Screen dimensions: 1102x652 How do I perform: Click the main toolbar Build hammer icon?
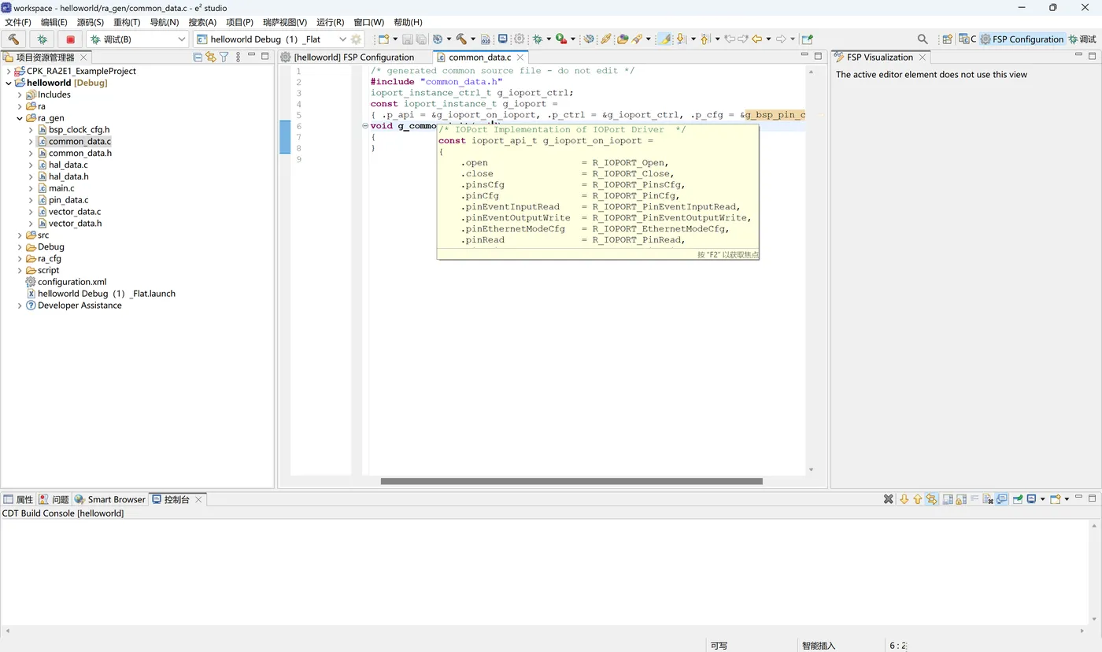tap(461, 39)
